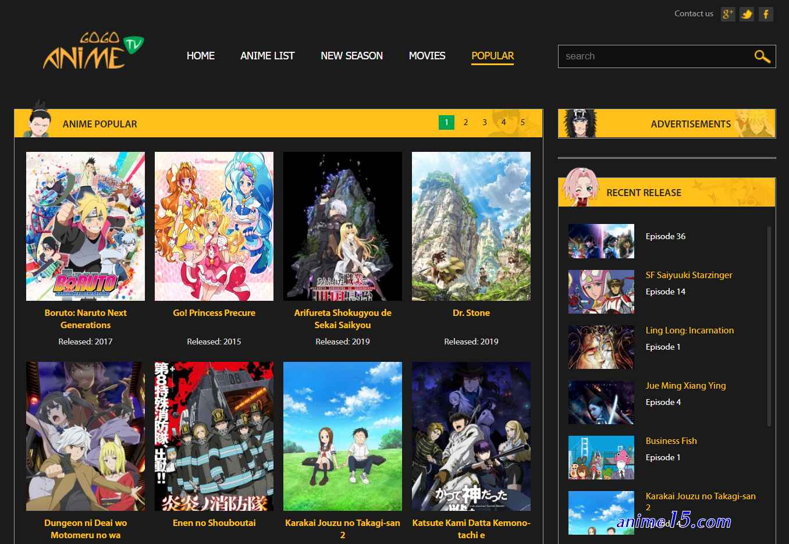The image size is (789, 544).
Task: Click Business Fish title link
Action: tap(671, 441)
